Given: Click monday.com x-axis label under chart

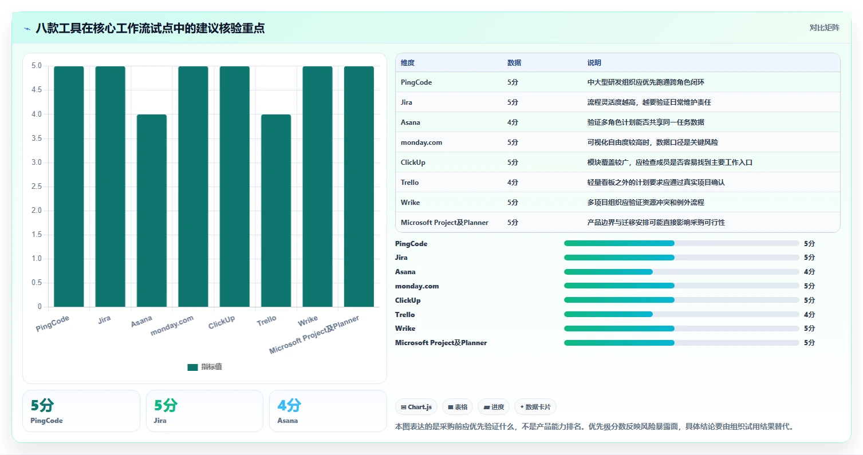Looking at the screenshot, I should 172,326.
